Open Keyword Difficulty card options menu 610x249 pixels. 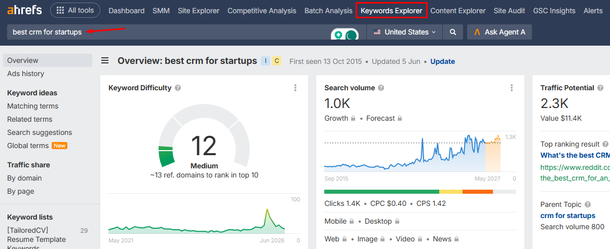point(295,88)
